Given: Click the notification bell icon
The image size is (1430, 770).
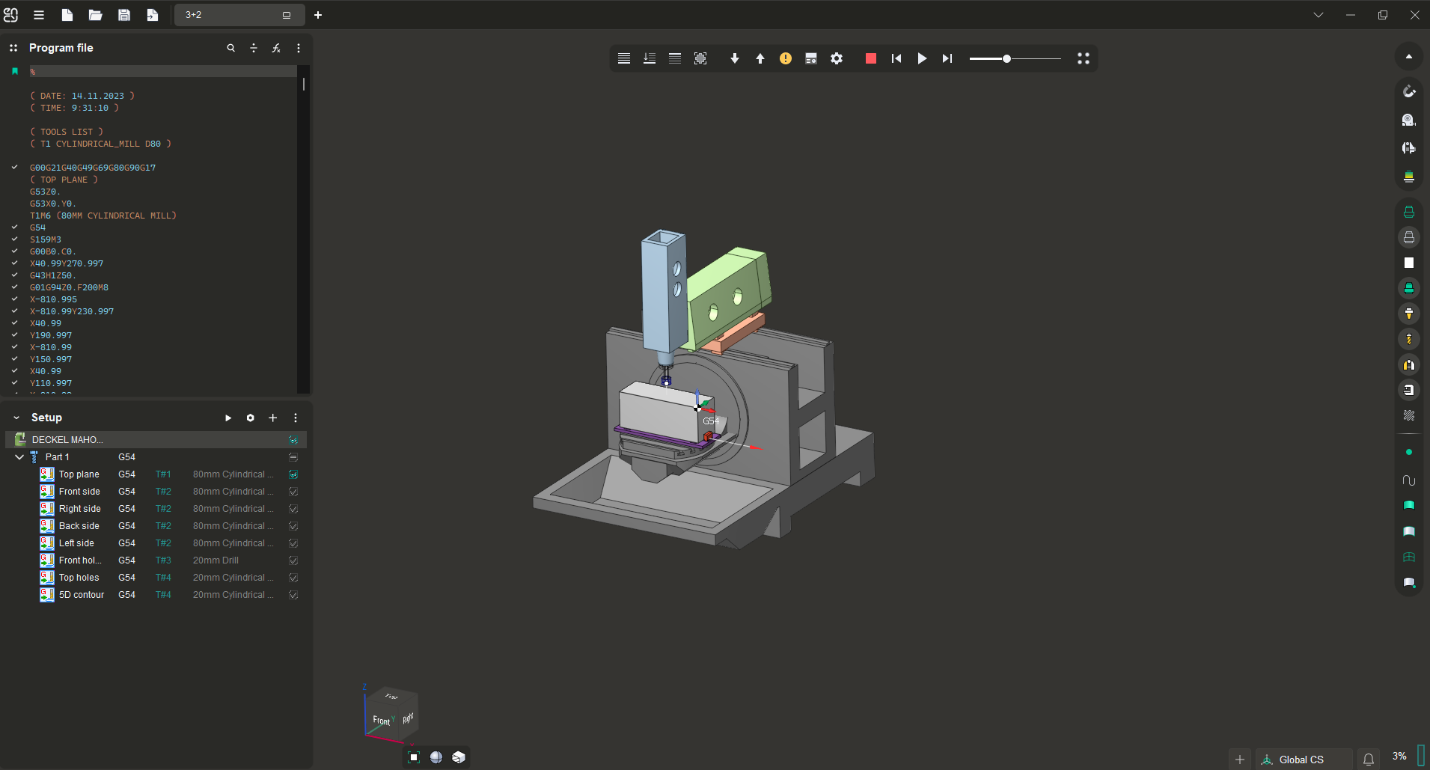Looking at the screenshot, I should click(1369, 760).
